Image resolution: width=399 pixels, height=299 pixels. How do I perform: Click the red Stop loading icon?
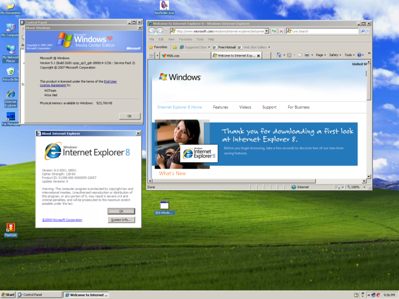[x=281, y=31]
